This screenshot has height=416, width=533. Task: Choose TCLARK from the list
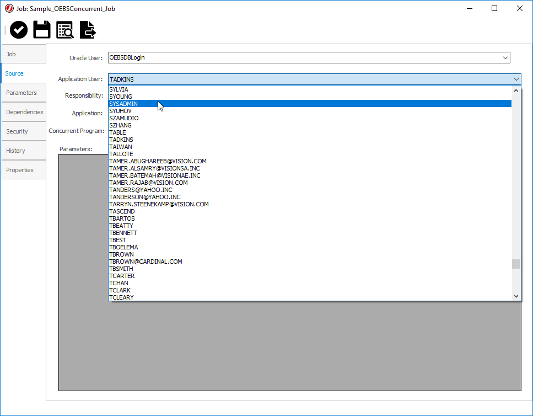click(x=310, y=290)
